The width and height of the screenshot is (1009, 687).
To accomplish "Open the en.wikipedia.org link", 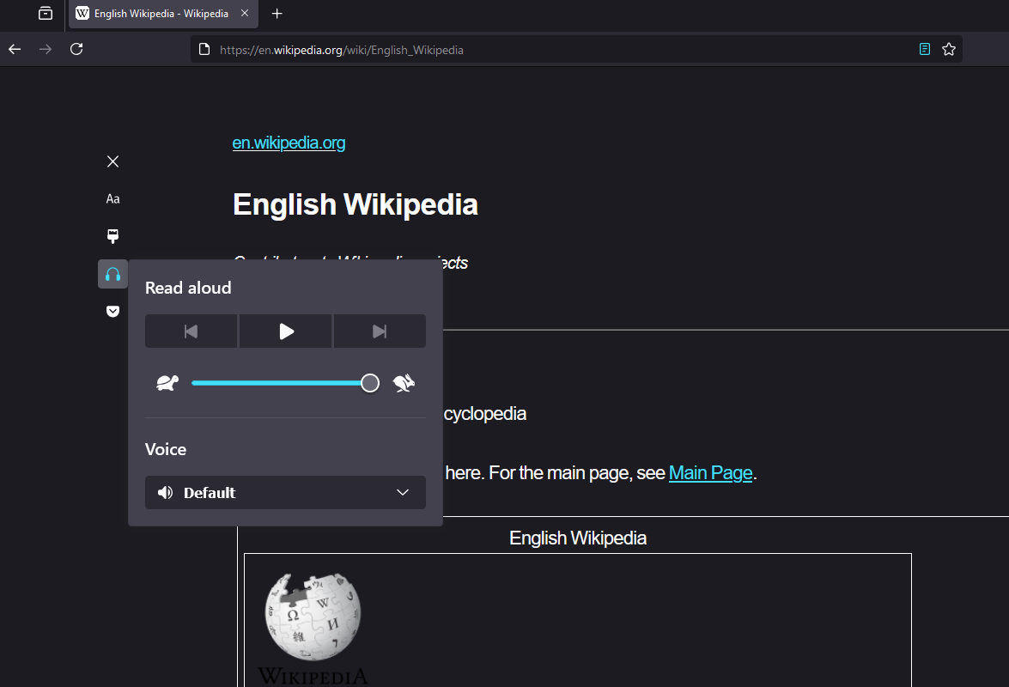I will [x=289, y=143].
